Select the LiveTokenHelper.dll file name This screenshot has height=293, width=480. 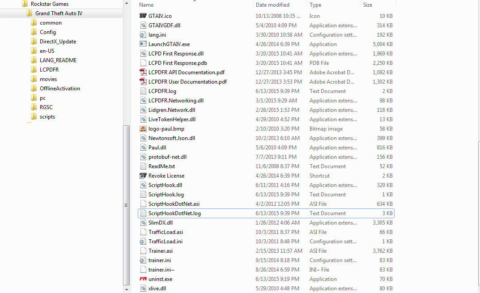tap(172, 119)
